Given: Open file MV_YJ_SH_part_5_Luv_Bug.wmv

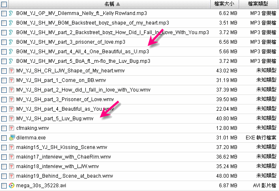Looking at the screenshot, I should tap(55, 119).
